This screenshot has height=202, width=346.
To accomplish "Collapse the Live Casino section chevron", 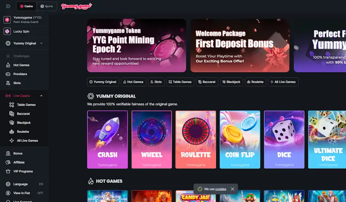I will [x=41, y=96].
